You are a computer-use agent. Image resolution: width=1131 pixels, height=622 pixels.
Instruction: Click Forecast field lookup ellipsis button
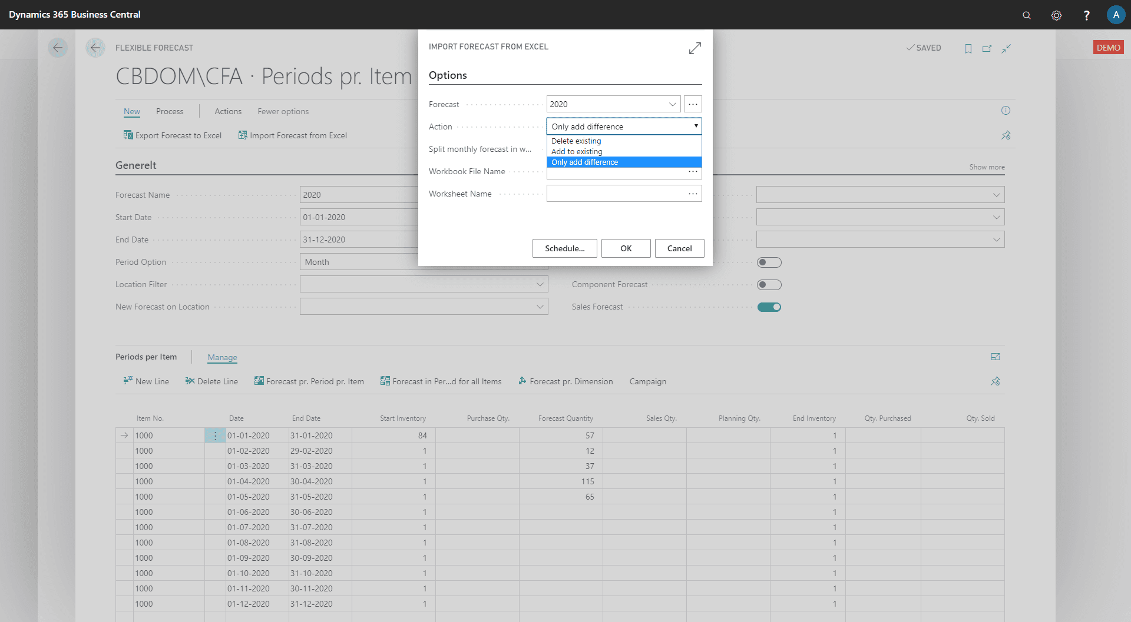click(693, 104)
